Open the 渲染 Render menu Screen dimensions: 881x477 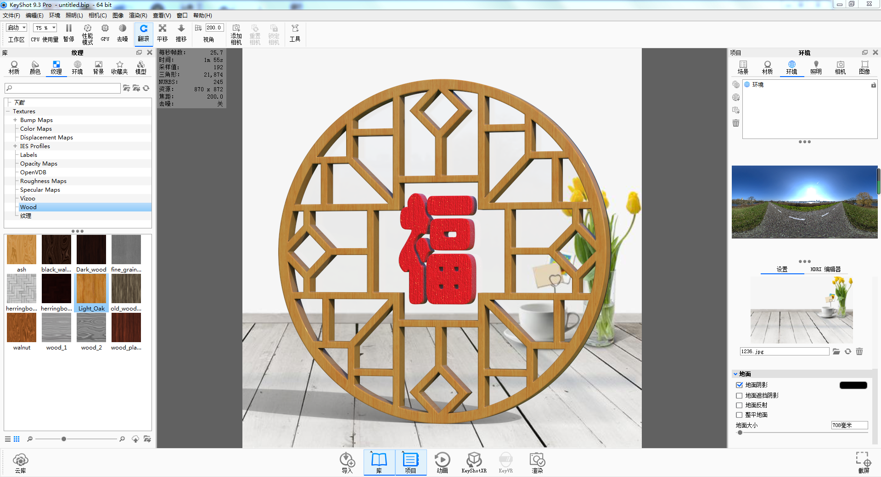[138, 16]
